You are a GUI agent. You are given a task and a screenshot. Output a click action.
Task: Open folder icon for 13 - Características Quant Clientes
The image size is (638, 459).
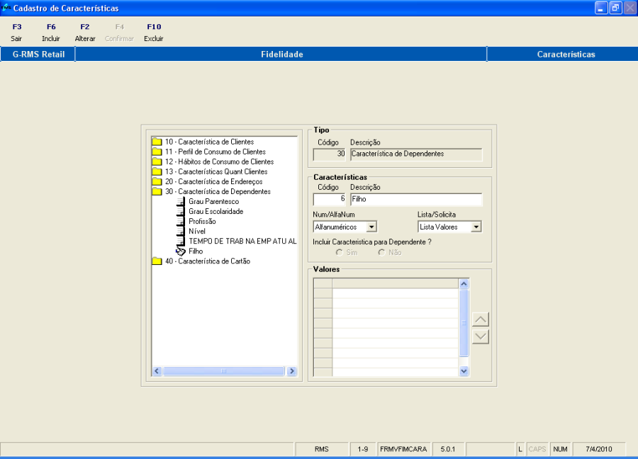coord(157,171)
